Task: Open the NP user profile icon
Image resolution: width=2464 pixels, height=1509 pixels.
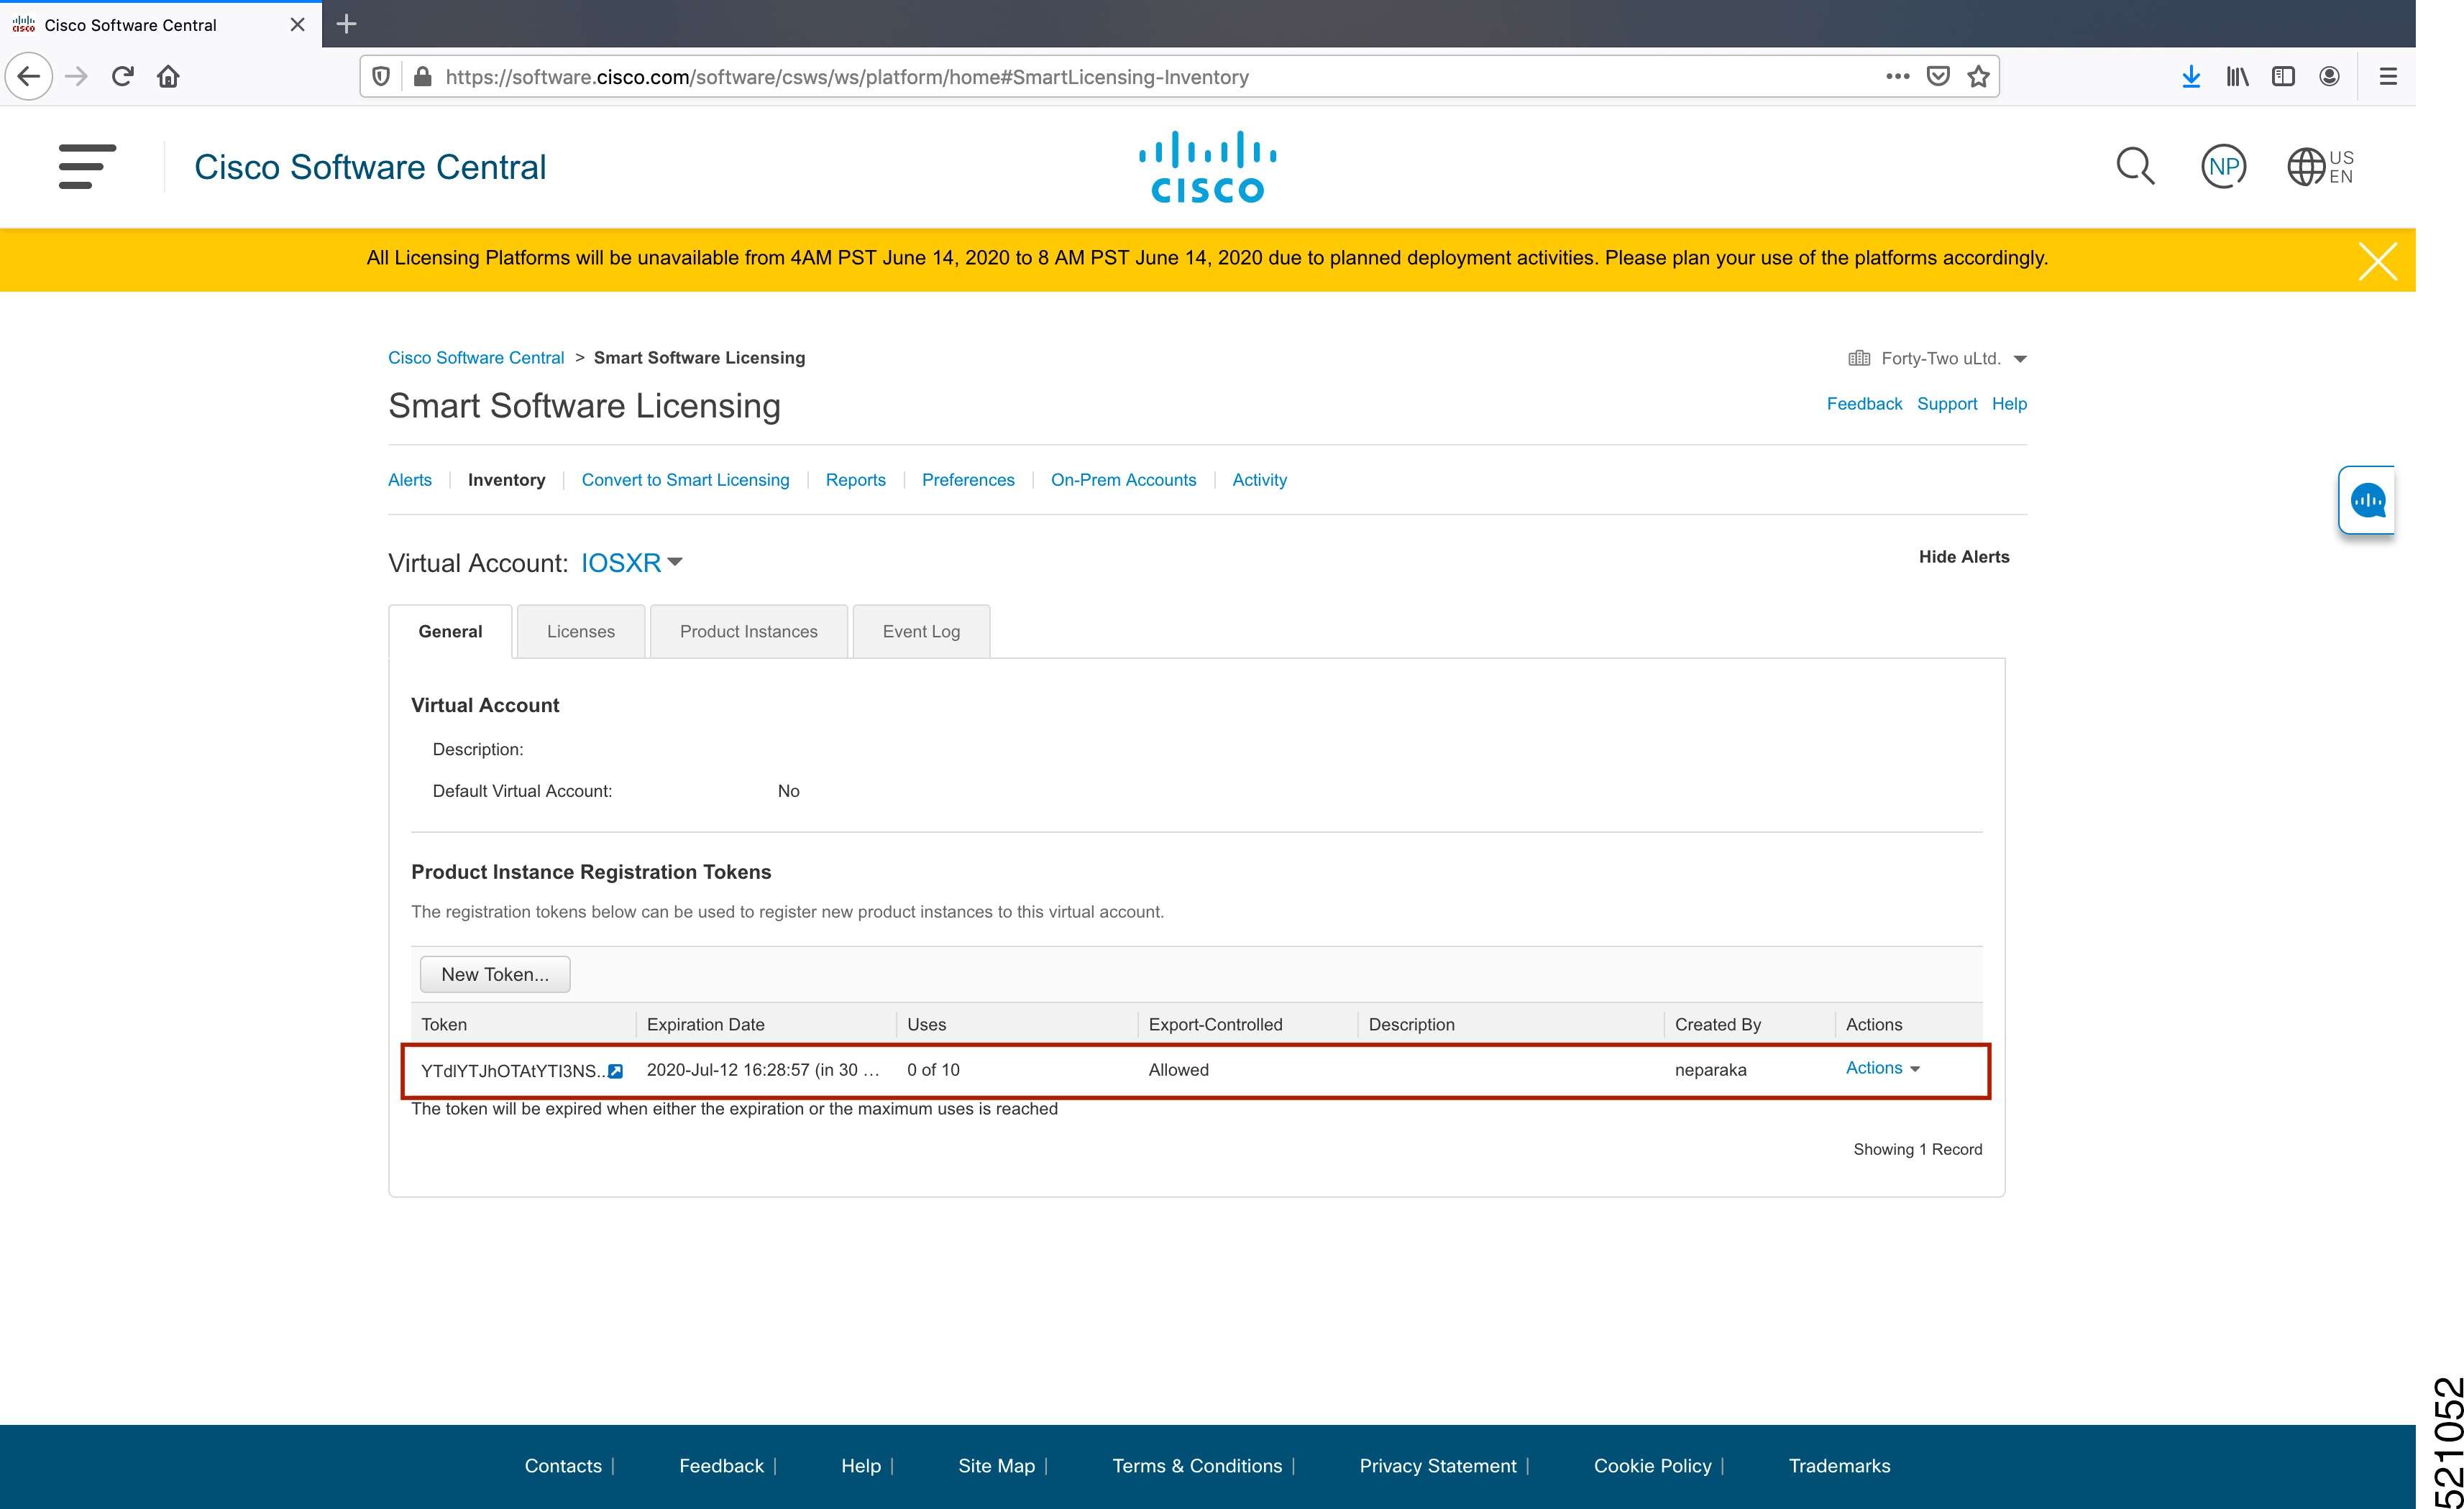Action: pos(2222,166)
